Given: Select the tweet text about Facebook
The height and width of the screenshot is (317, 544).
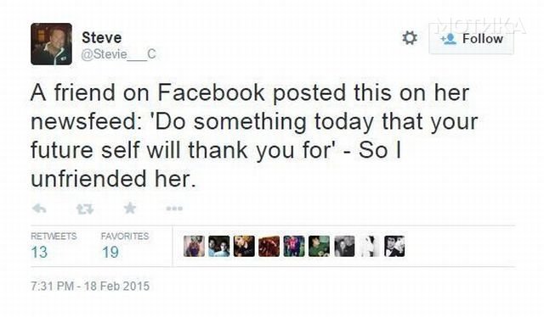Looking at the screenshot, I should [x=254, y=136].
